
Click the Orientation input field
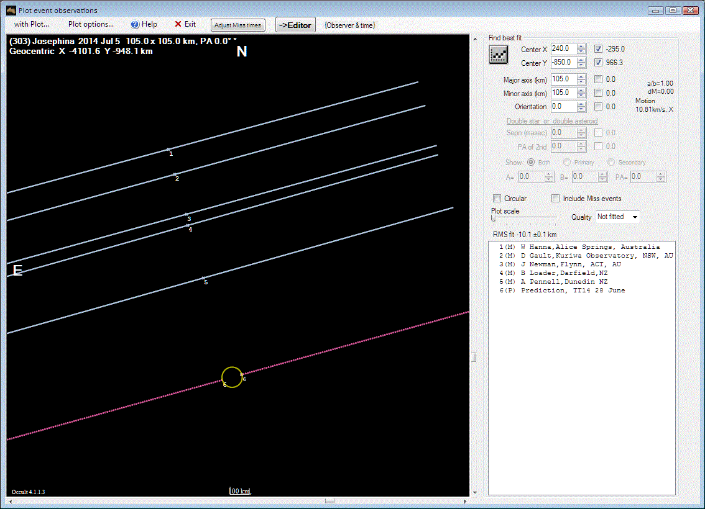(x=564, y=106)
